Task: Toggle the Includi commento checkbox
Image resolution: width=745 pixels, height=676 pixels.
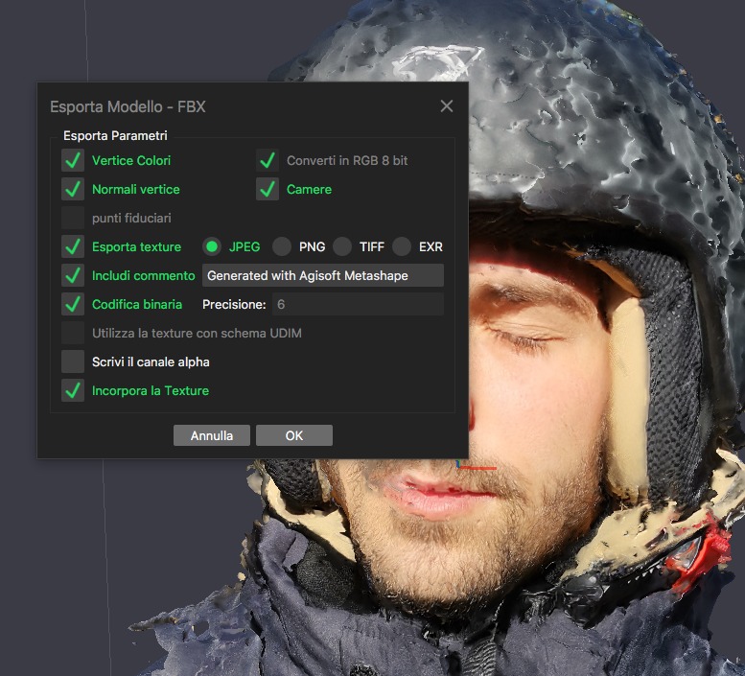Action: [73, 275]
